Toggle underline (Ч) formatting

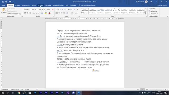tap(30, 13)
